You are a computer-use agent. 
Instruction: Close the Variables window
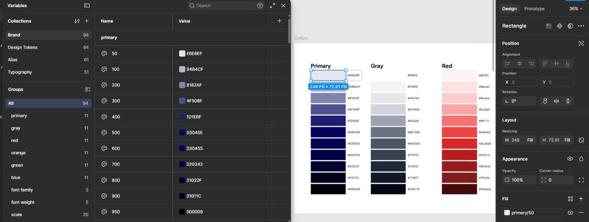pos(283,5)
